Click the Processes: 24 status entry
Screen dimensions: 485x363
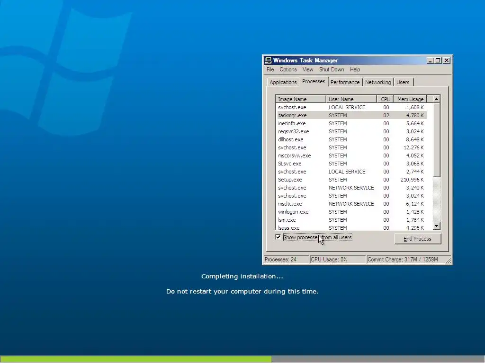click(286, 259)
